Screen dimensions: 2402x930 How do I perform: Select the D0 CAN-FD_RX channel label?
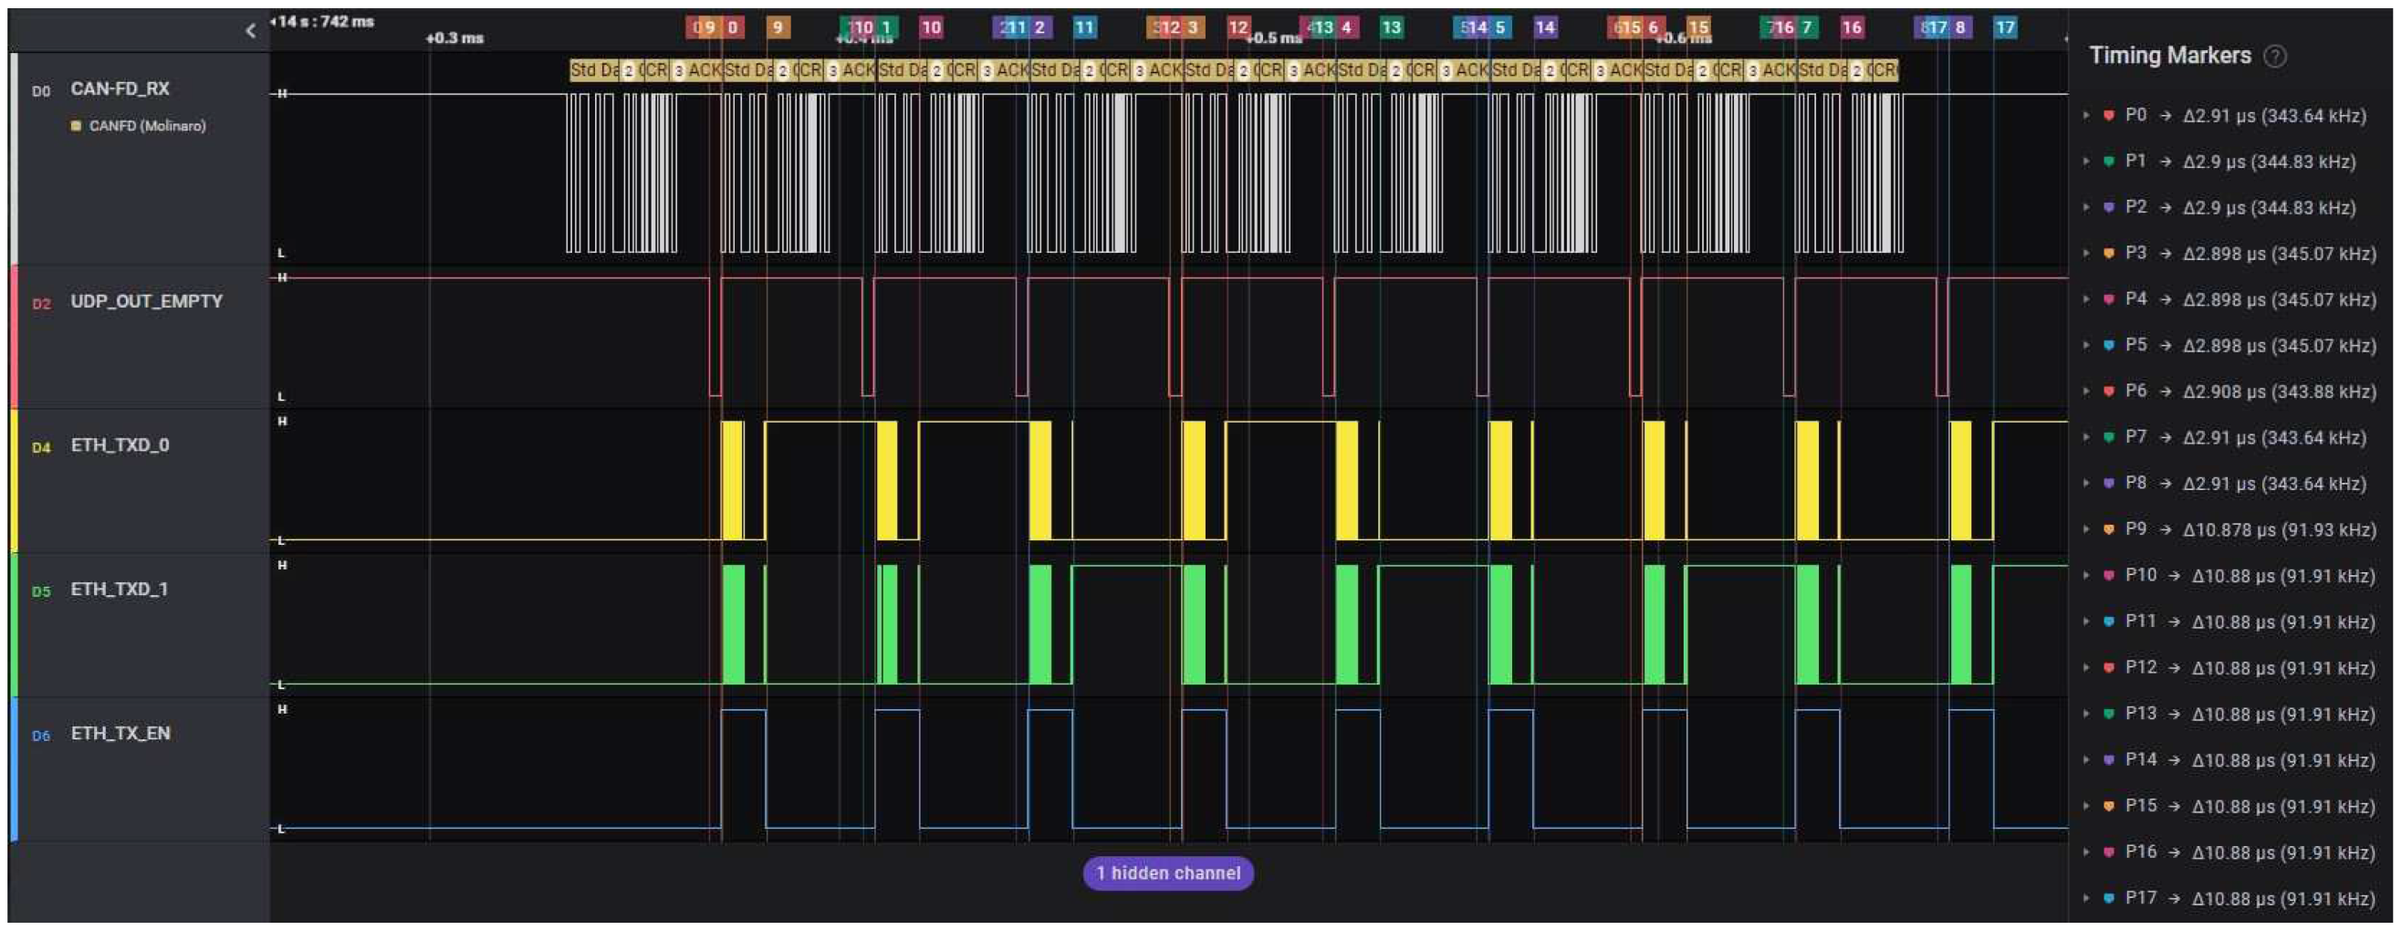click(x=120, y=89)
